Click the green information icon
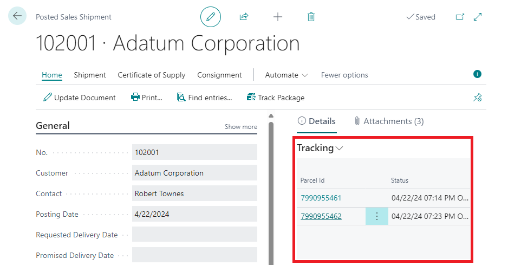The height and width of the screenshot is (265, 521). pos(477,74)
